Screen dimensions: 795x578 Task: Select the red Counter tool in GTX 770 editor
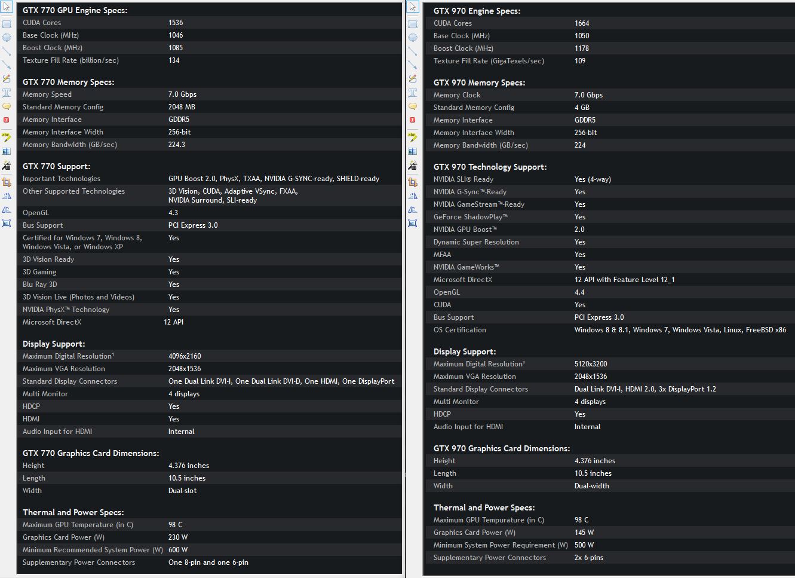tap(7, 120)
